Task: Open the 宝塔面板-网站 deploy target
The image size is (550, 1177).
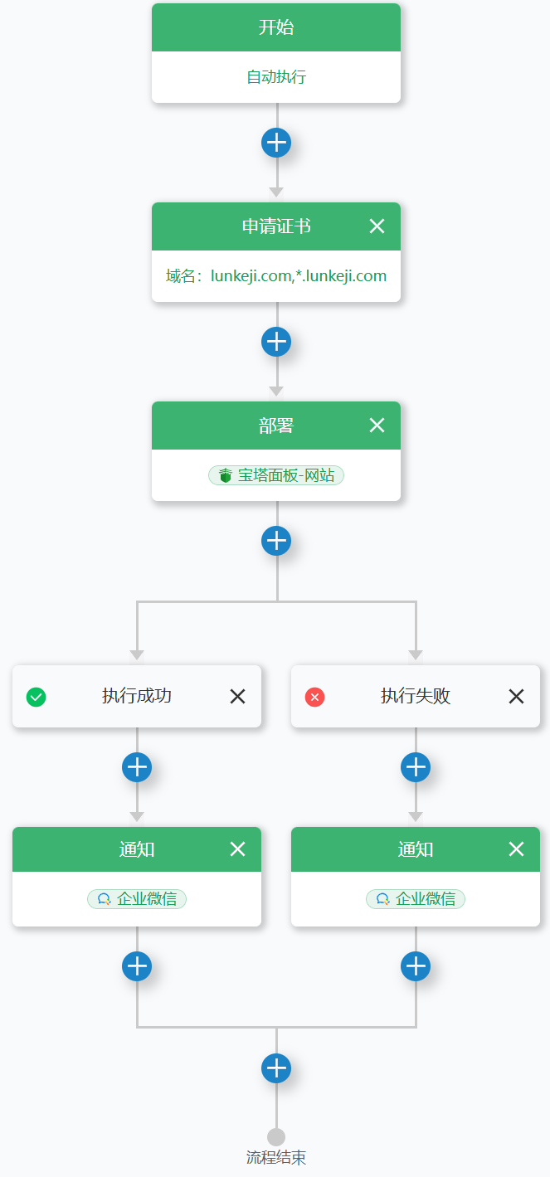Action: 276,475
